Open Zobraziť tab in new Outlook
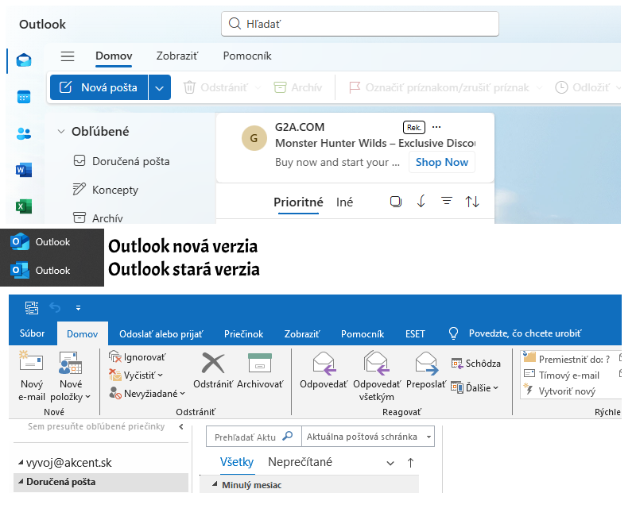Image resolution: width=636 pixels, height=516 pixels. (177, 56)
